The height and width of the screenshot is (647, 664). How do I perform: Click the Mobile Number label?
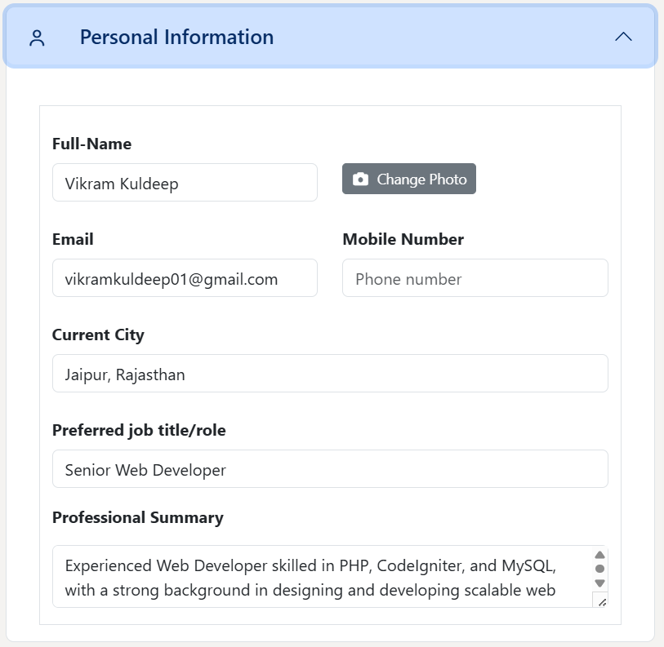pyautogui.click(x=403, y=239)
